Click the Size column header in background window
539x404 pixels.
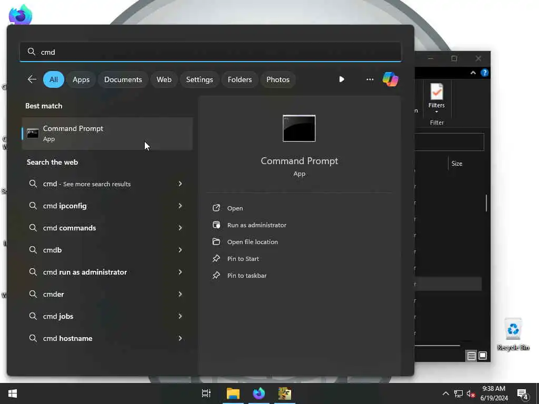(457, 164)
